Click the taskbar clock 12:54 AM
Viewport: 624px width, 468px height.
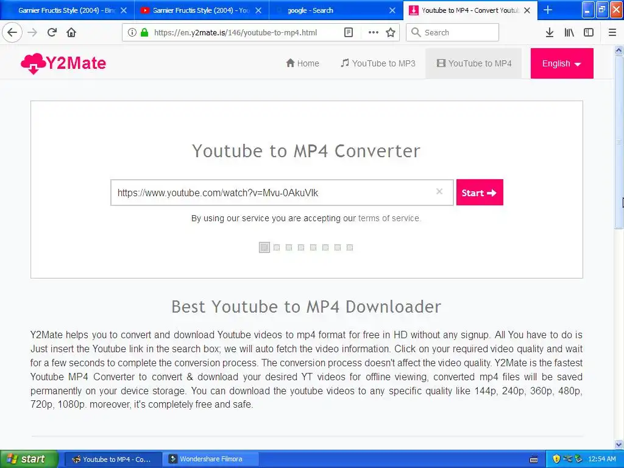coord(601,459)
